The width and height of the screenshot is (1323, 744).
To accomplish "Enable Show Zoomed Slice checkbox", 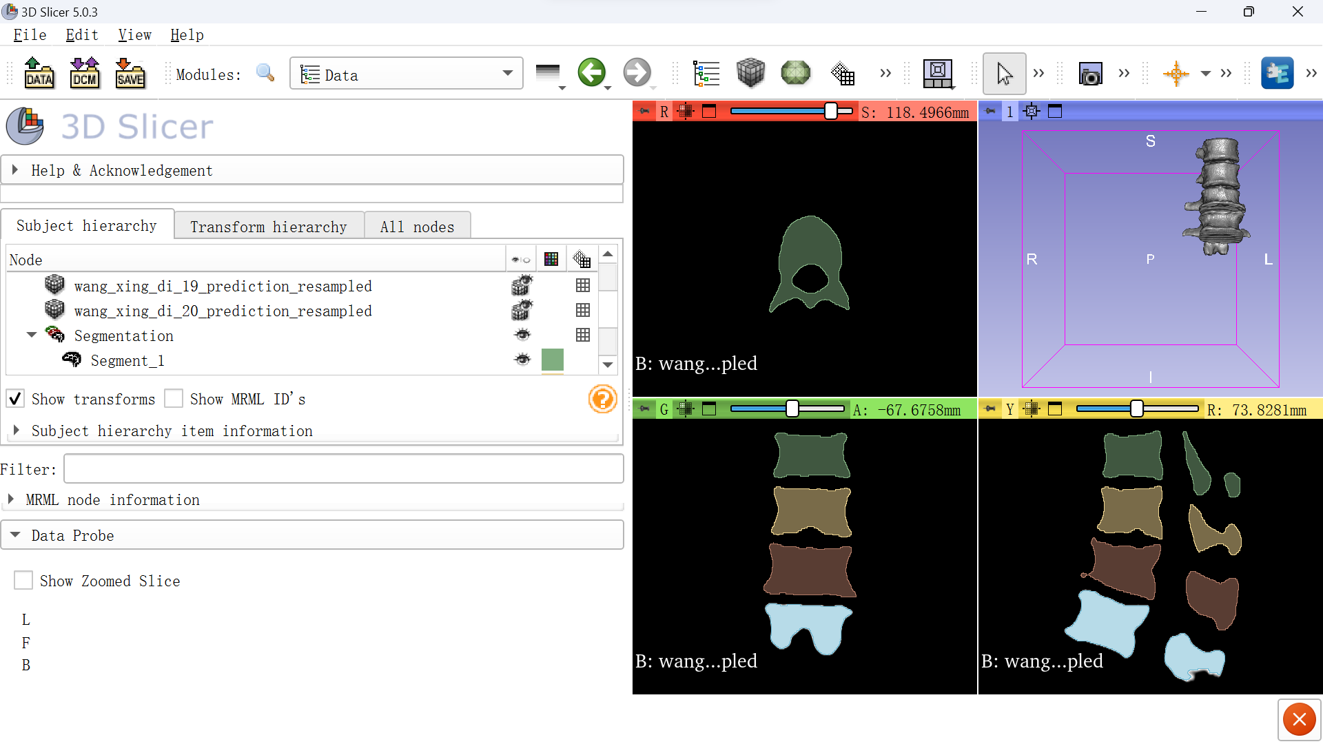I will [x=23, y=581].
